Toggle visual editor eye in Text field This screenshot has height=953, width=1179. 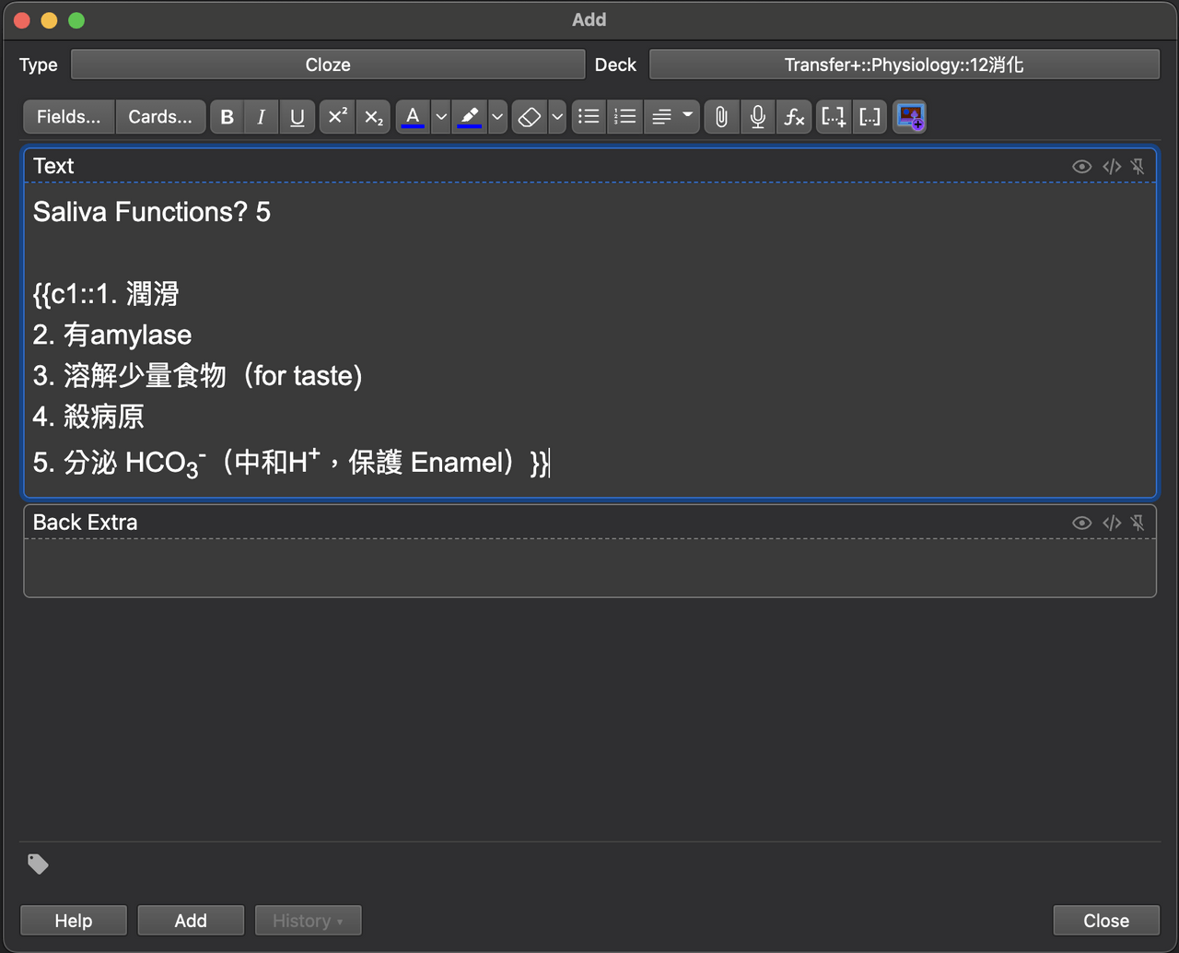[x=1082, y=166]
